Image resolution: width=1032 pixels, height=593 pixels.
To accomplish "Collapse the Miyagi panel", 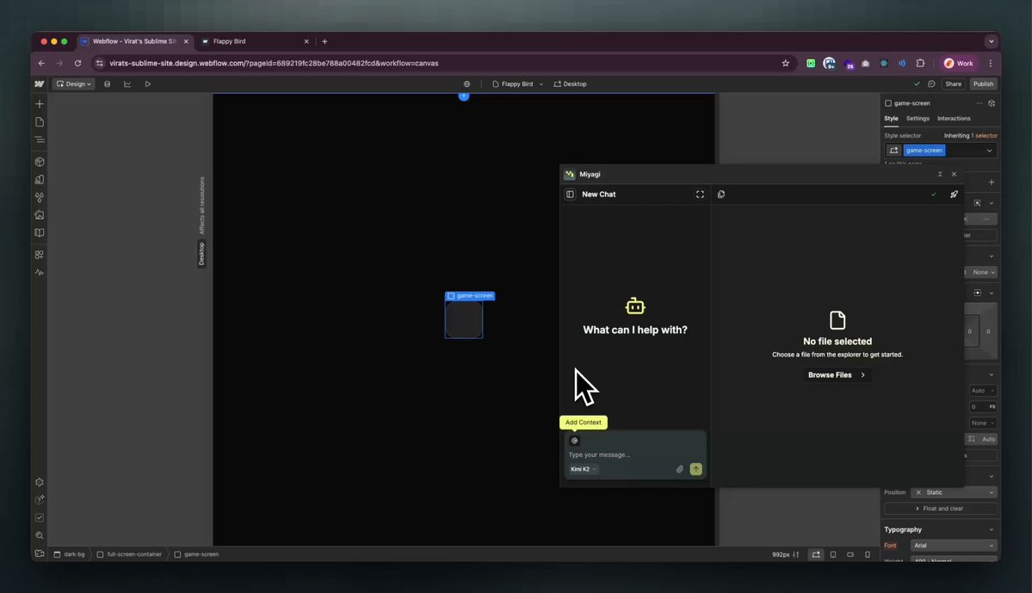I will coord(940,175).
